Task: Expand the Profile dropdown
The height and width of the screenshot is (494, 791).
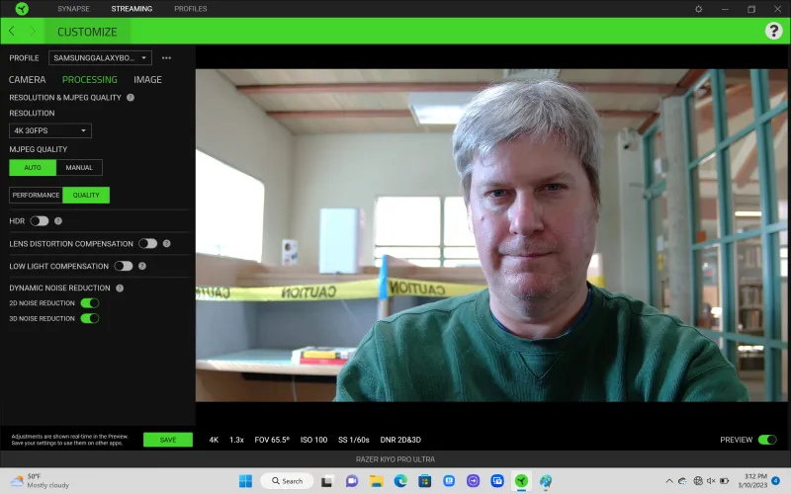Action: tap(100, 58)
